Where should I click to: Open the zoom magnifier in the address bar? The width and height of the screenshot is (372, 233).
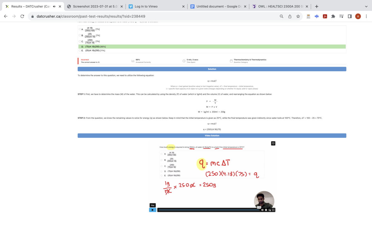(282, 16)
